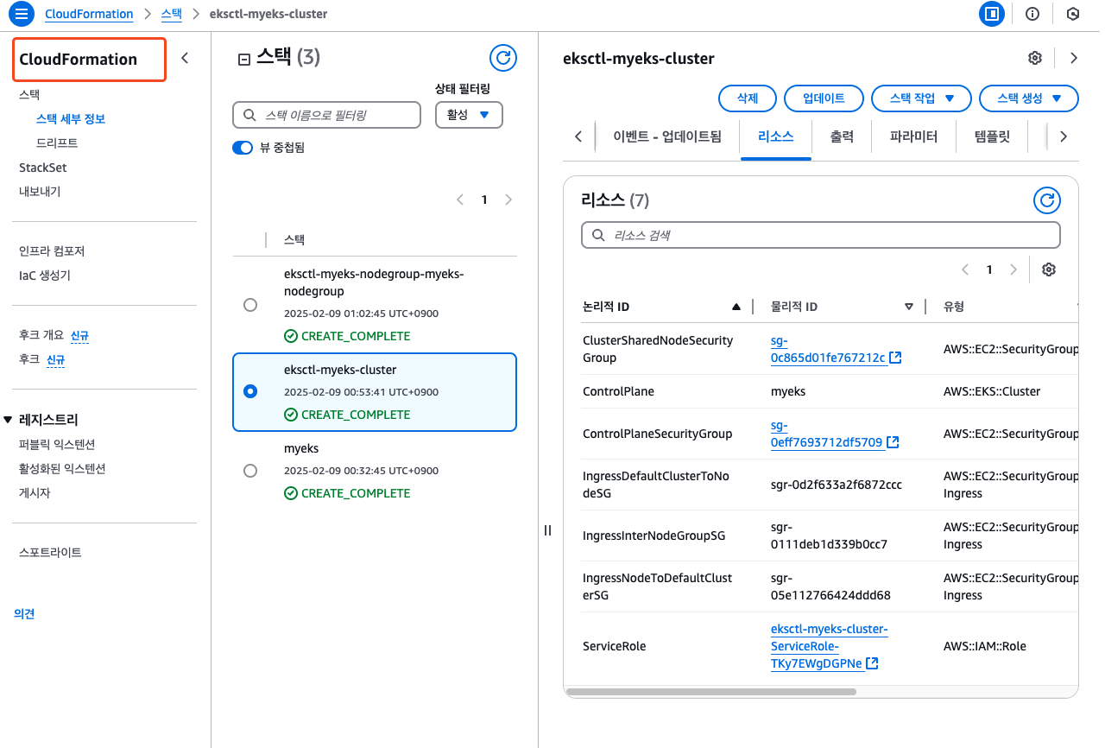This screenshot has width=1105, height=748.
Task: Sort by 논리적 ID ascending arrow
Action: [736, 307]
